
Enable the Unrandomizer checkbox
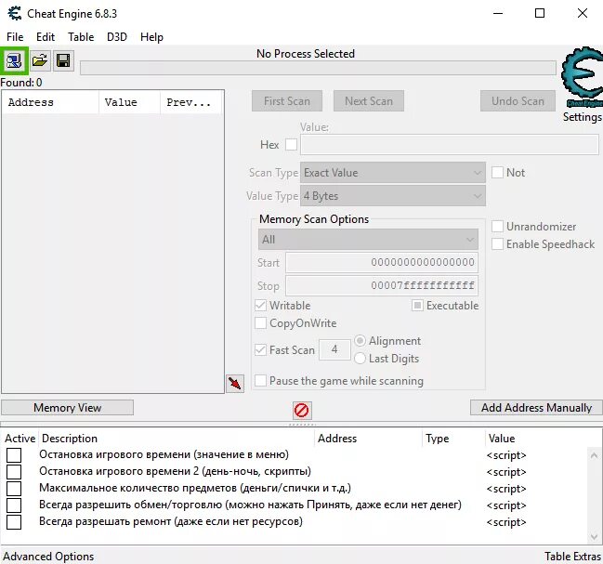(x=497, y=227)
